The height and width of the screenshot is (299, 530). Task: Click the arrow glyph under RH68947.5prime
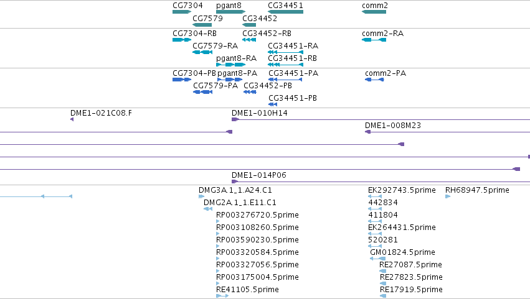pyautogui.click(x=448, y=196)
